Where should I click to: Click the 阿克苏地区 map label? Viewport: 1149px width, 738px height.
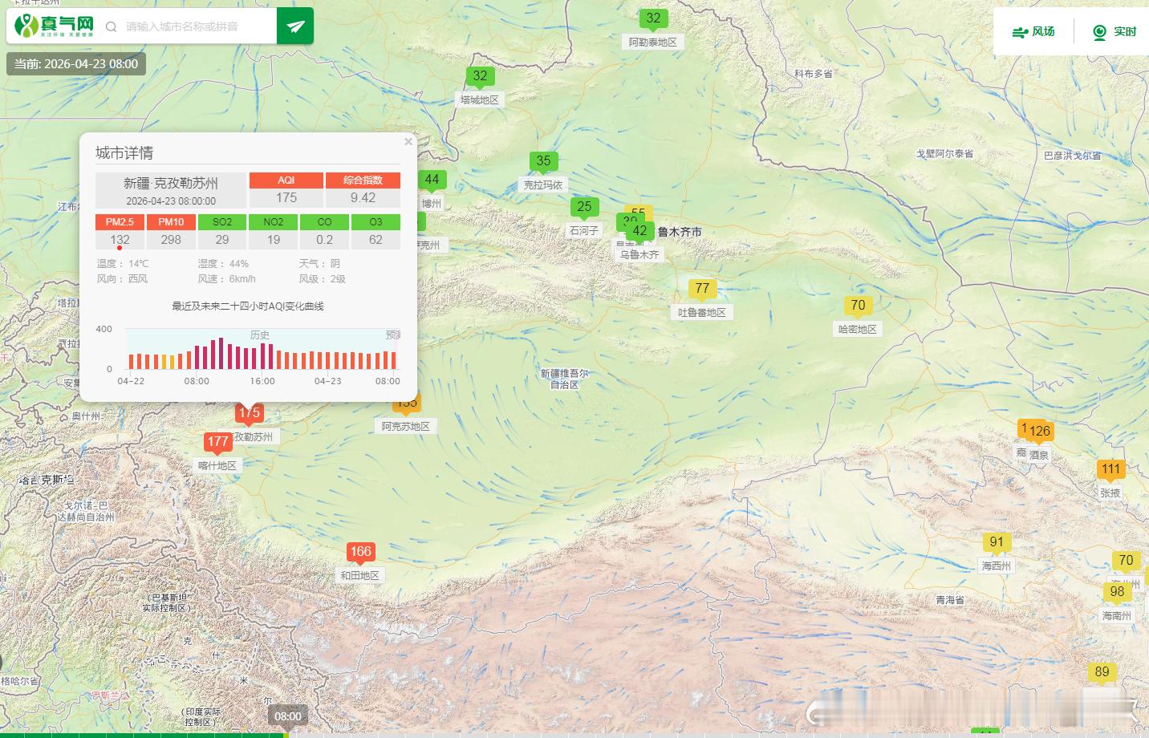(406, 427)
